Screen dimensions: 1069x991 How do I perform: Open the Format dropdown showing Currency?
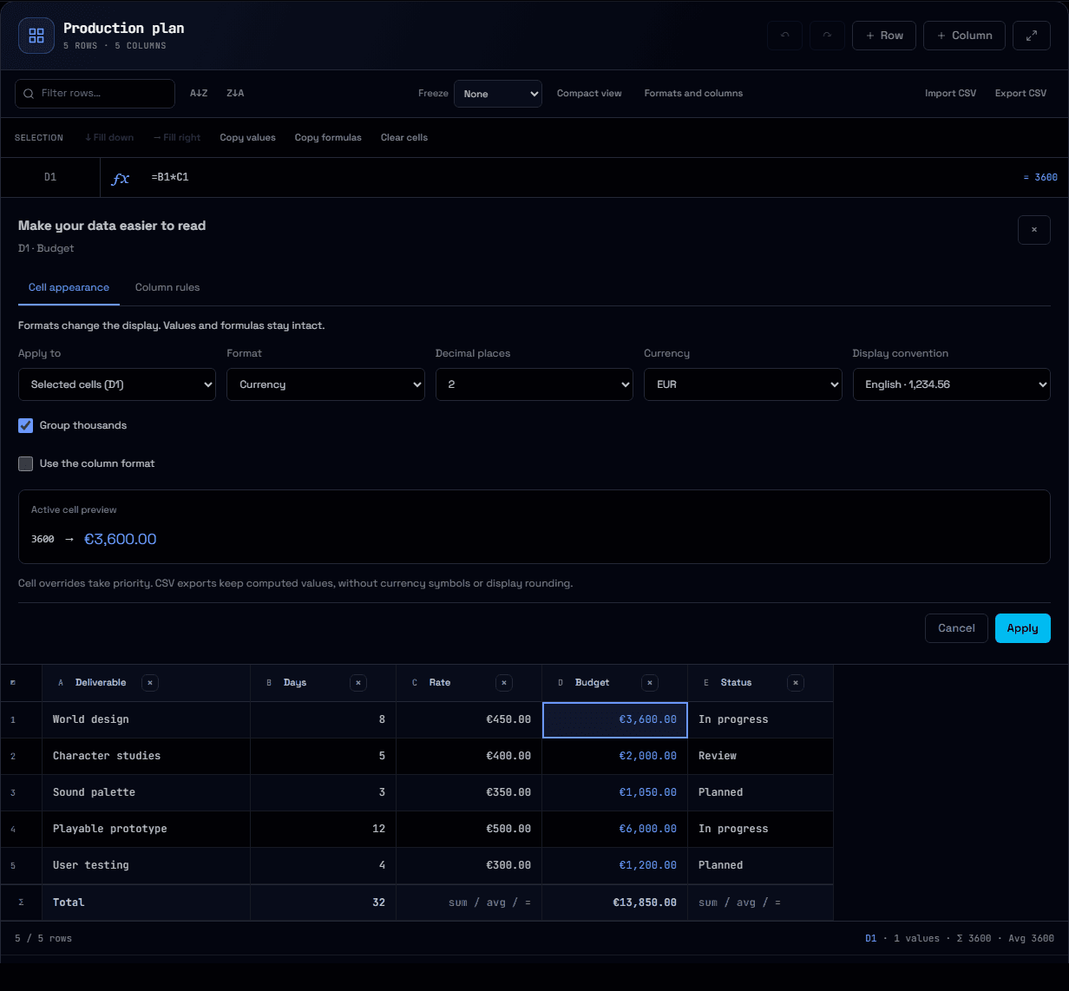325,384
